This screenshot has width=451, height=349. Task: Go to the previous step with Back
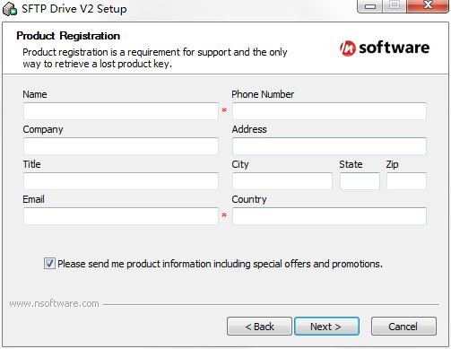pos(259,327)
